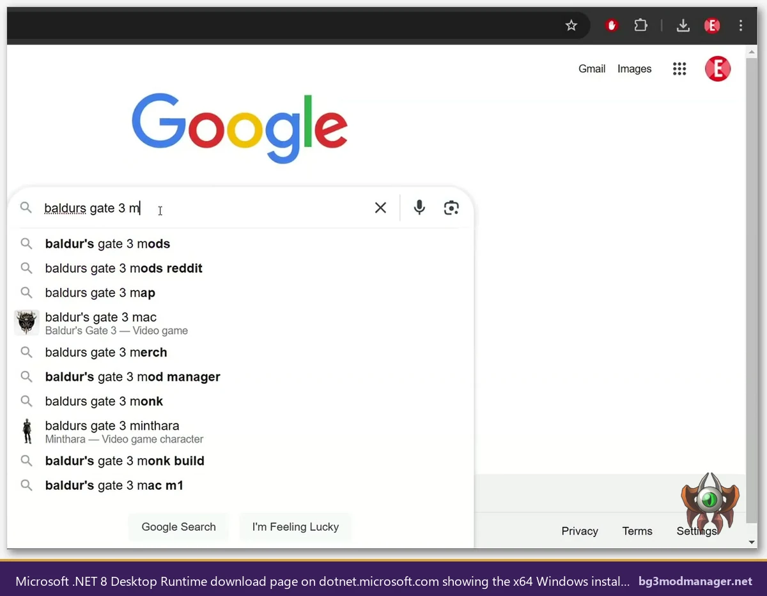Select "baldur's gate 3 mac m1" suggestion
Screen dimensions: 767x596
[x=240, y=485]
